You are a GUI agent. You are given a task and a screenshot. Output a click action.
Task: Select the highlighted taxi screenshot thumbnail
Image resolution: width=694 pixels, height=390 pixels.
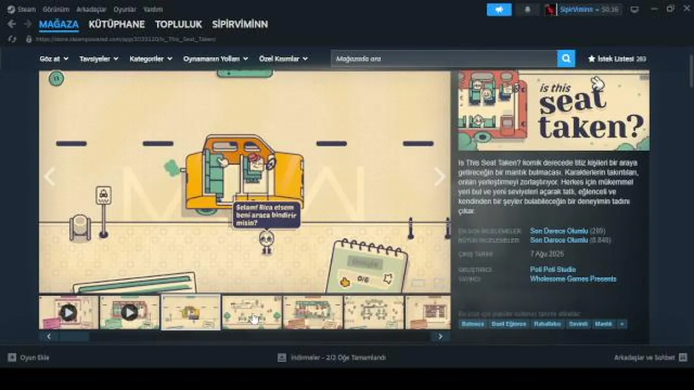(191, 312)
